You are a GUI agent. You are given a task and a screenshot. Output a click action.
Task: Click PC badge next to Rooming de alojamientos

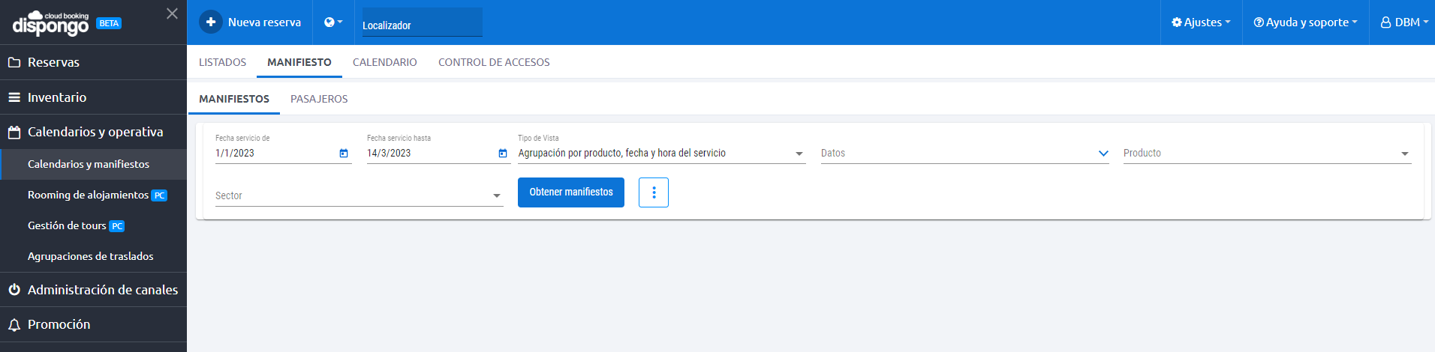[x=159, y=195]
